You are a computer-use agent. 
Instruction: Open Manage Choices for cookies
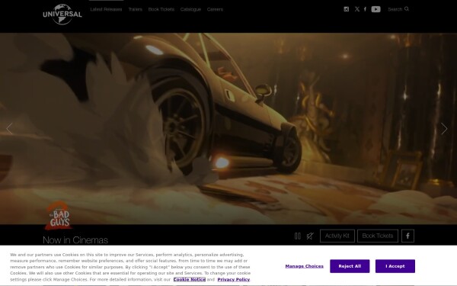tap(304, 266)
